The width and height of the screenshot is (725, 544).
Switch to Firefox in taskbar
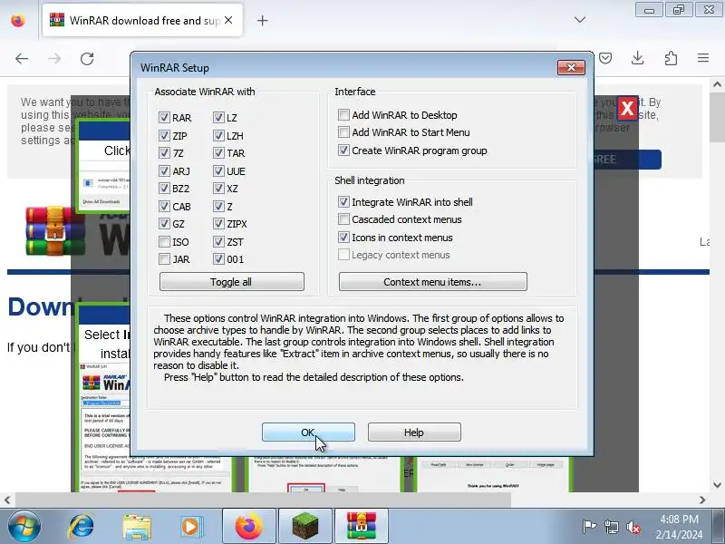[249, 527]
